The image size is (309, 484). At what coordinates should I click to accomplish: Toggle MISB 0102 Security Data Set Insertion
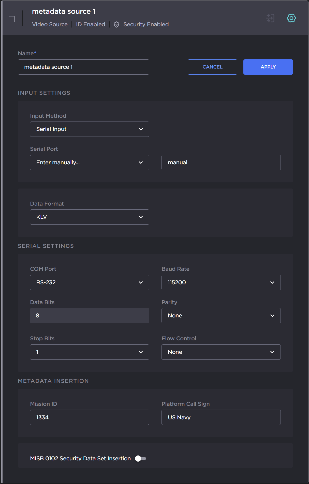(140, 459)
